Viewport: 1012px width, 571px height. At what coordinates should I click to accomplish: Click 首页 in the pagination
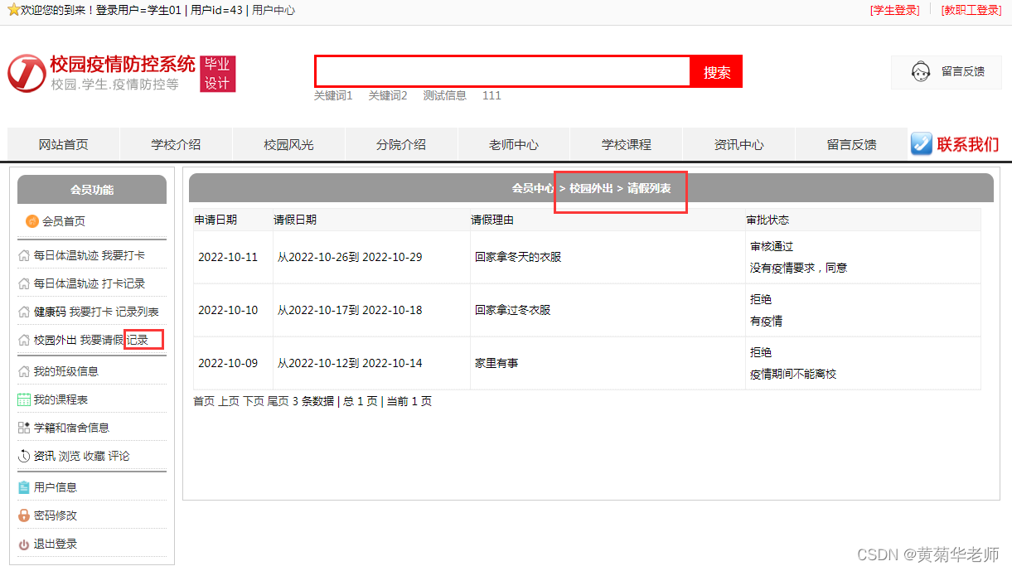(x=204, y=401)
